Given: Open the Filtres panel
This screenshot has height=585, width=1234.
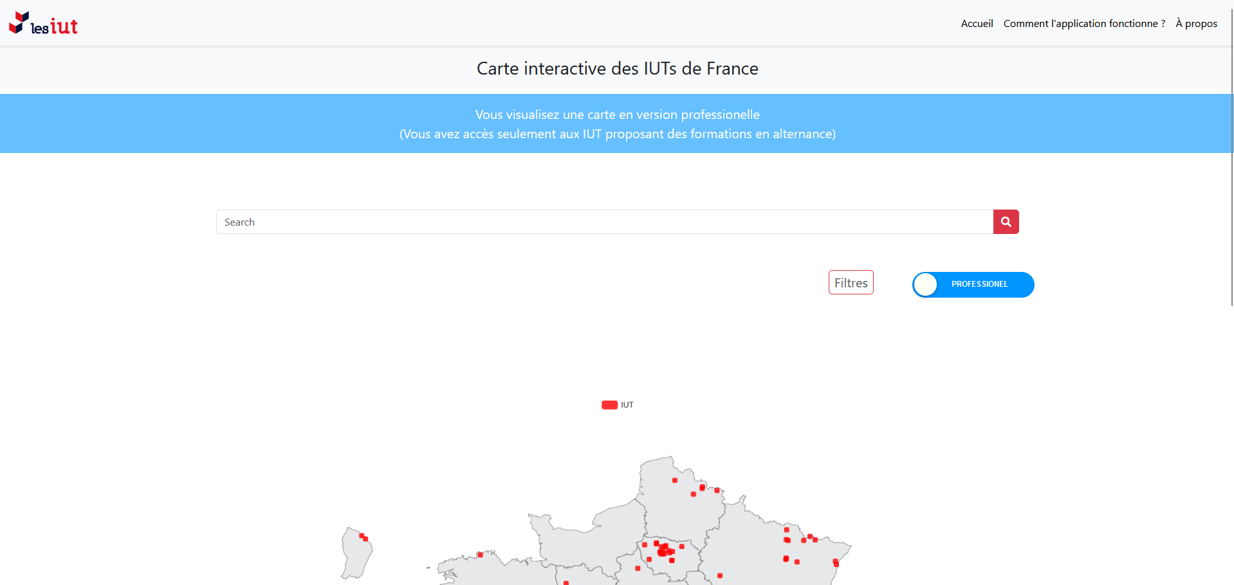Looking at the screenshot, I should [x=851, y=283].
